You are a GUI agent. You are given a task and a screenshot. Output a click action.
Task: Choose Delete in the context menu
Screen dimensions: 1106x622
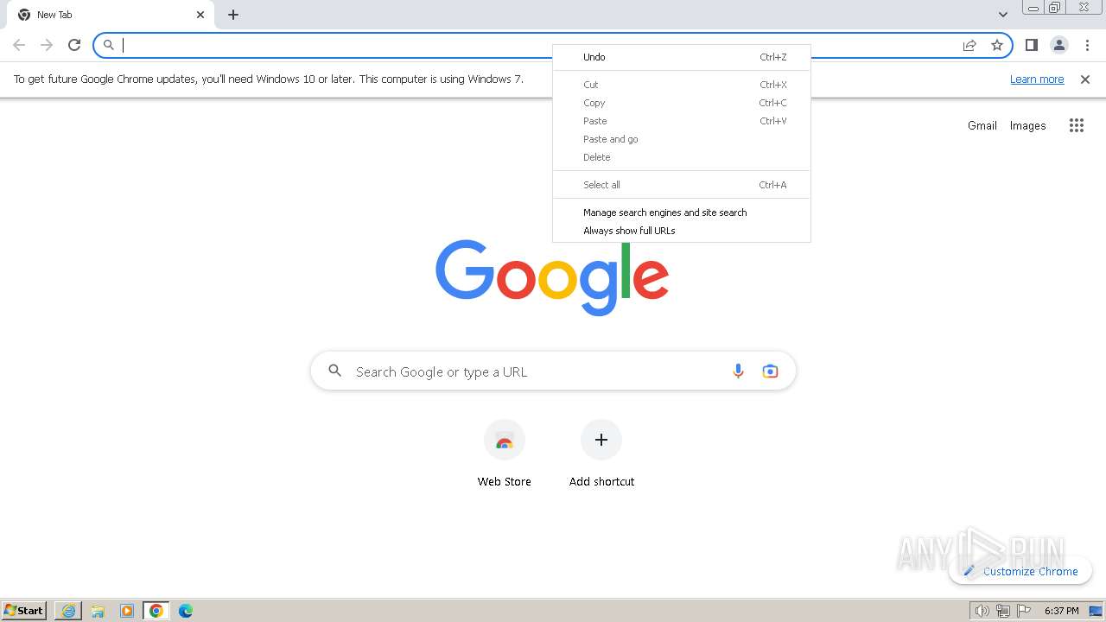pyautogui.click(x=682, y=157)
